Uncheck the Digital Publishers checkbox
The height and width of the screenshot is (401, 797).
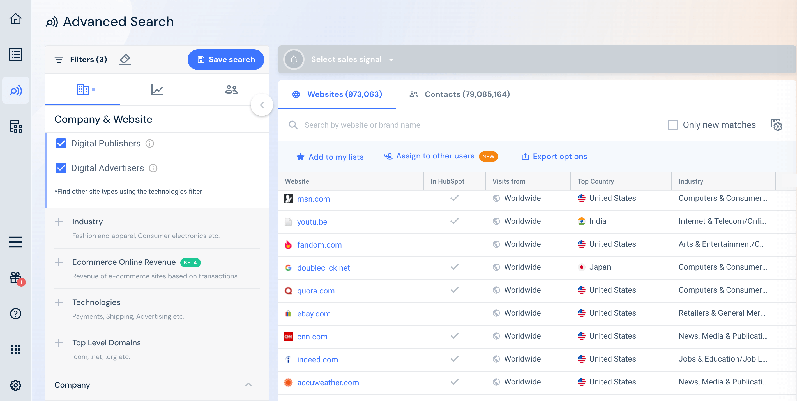tap(61, 143)
